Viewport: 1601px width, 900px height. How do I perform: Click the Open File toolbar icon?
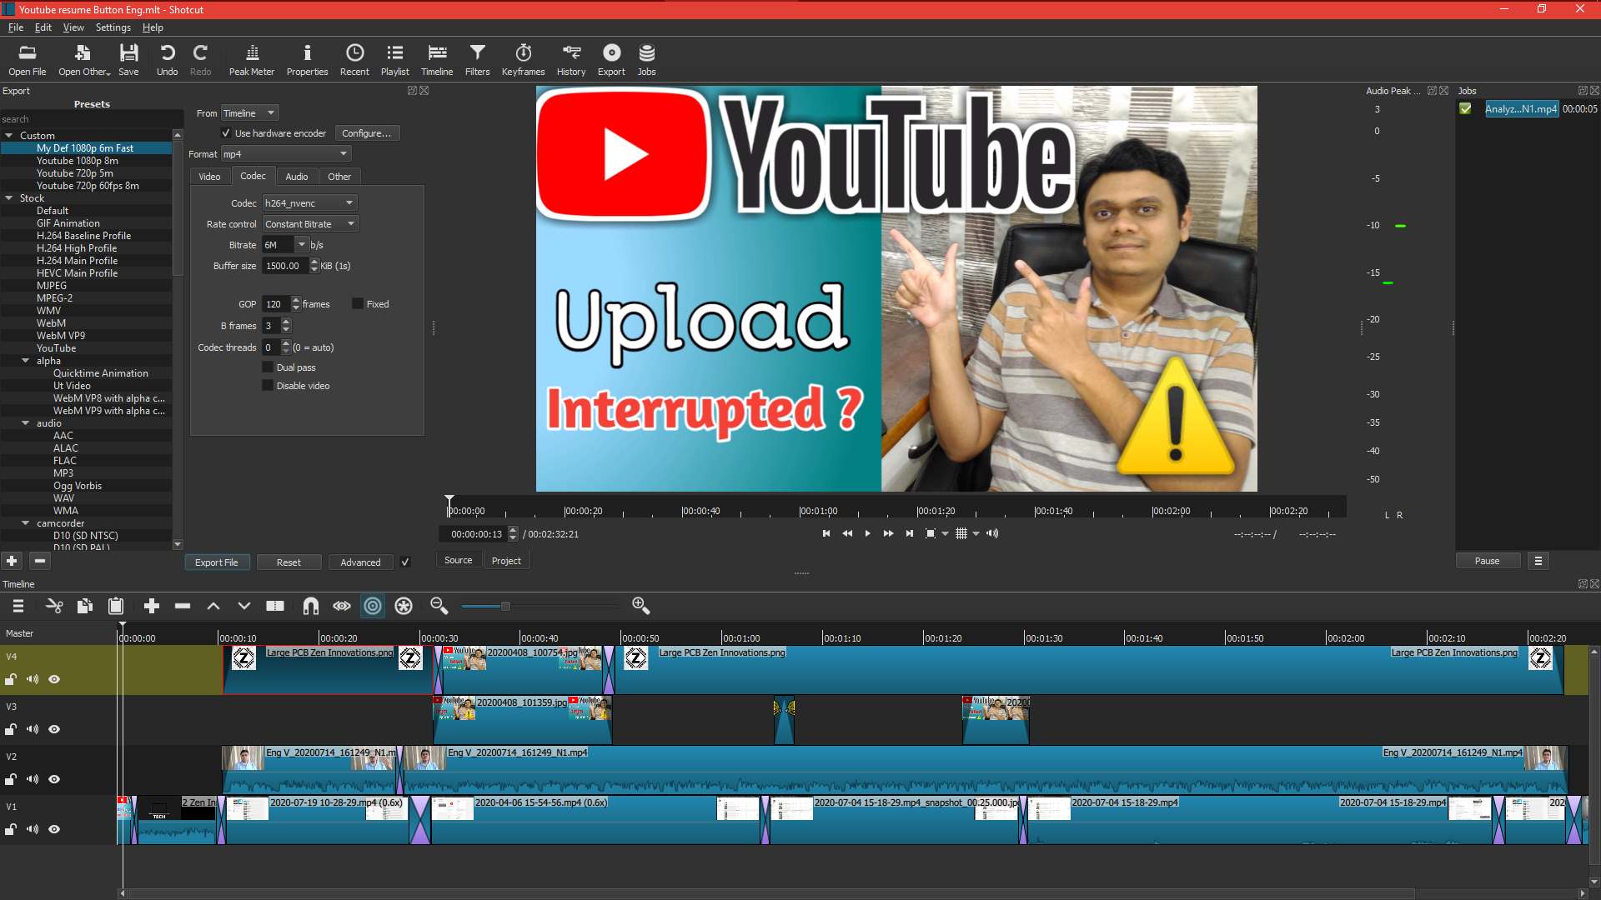(x=28, y=60)
